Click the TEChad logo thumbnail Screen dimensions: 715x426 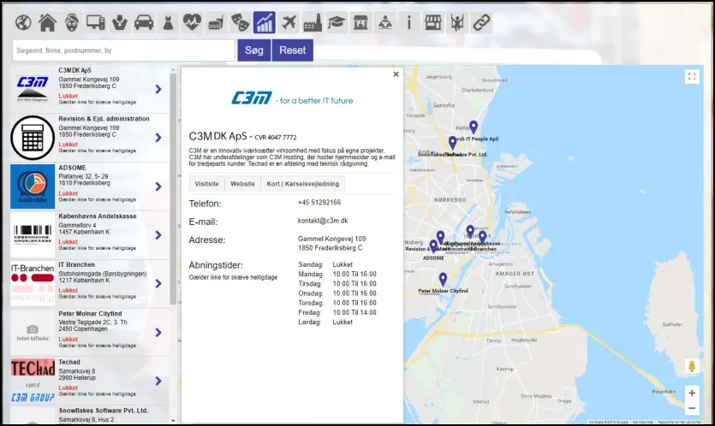click(x=33, y=381)
